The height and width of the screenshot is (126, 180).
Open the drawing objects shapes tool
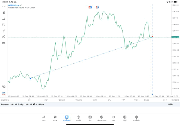(x=4, y=37)
